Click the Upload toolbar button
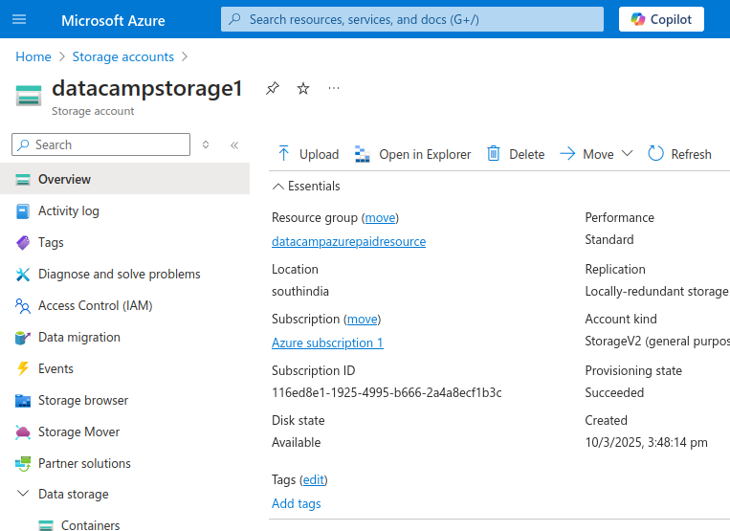 click(x=308, y=154)
